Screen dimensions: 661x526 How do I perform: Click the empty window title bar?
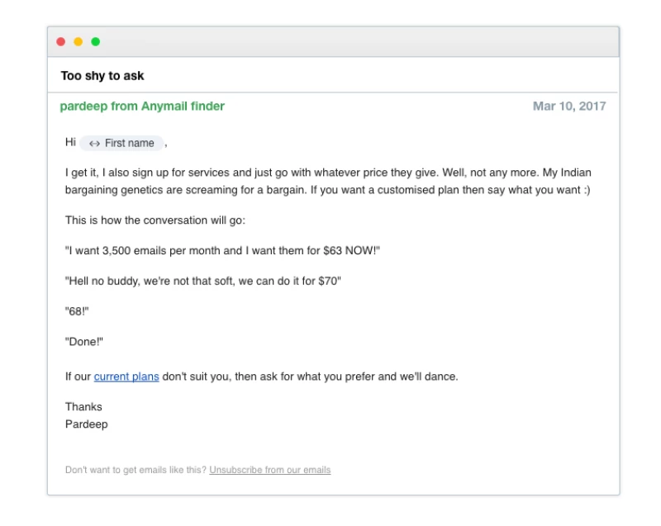click(x=355, y=42)
